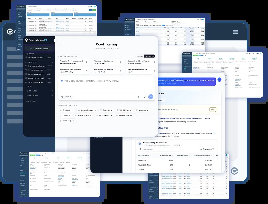The width and height of the screenshot is (268, 204).
Task: Favorite the stale matters prompt heart
Action: coord(121,71)
